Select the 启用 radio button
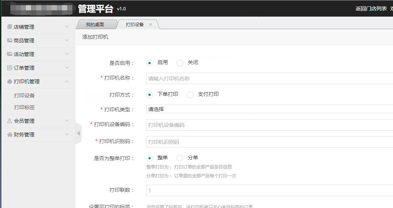 [150, 63]
